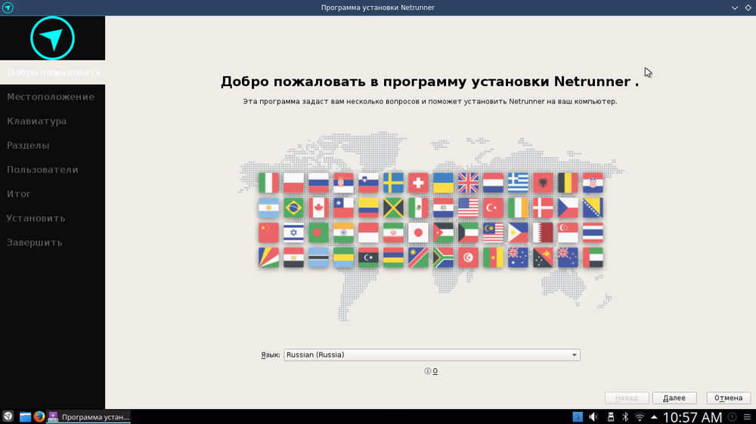756x424 pixels.
Task: Select the Завершить step in the sidebar
Action: click(x=53, y=243)
